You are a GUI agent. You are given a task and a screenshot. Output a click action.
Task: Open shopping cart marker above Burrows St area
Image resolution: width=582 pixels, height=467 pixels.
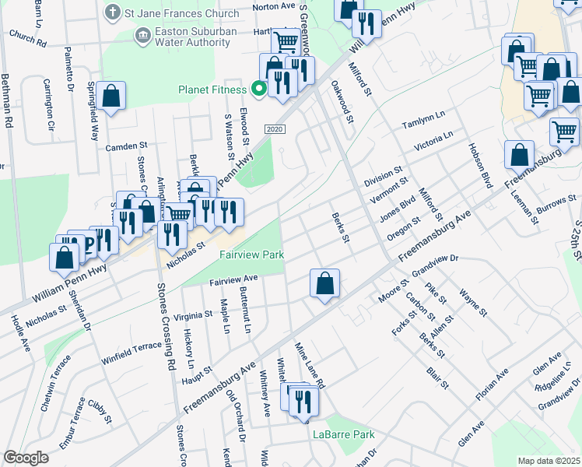(565, 135)
